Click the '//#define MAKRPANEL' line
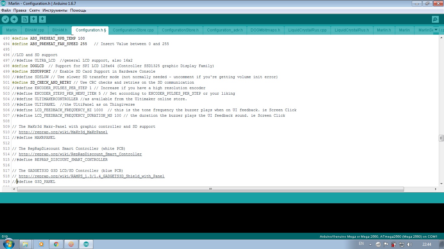The height and width of the screenshot is (249, 444). 33,138
